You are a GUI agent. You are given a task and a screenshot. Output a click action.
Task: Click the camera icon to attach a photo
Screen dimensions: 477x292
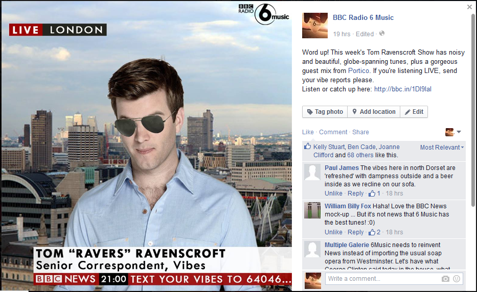click(445, 279)
